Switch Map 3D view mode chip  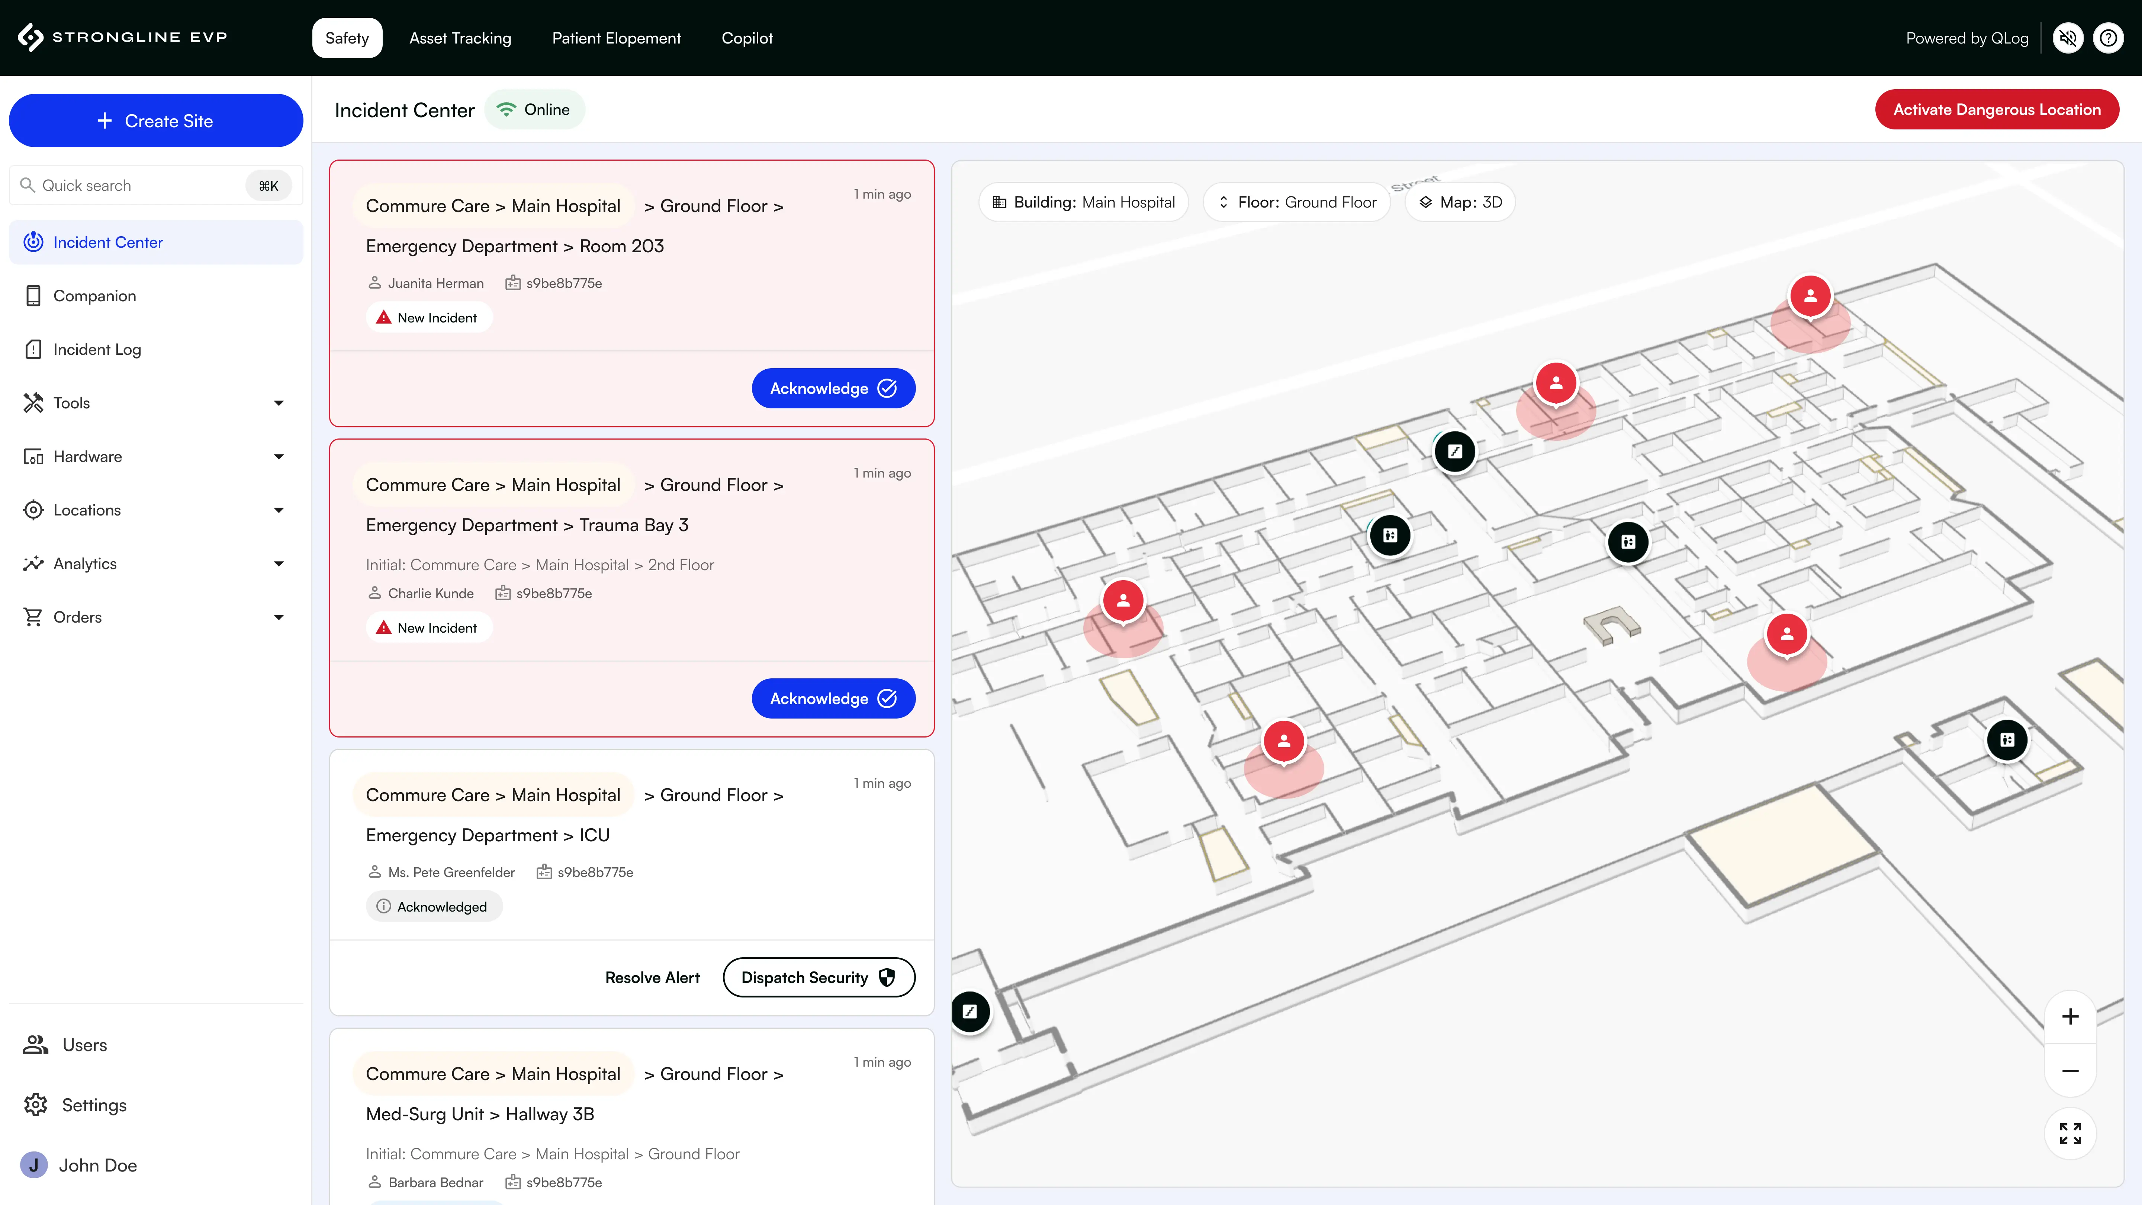[x=1460, y=202]
